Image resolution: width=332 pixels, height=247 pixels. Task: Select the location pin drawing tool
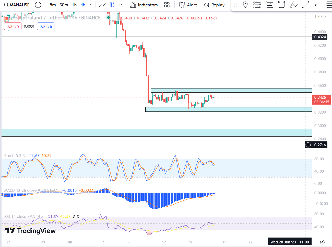point(245,5)
